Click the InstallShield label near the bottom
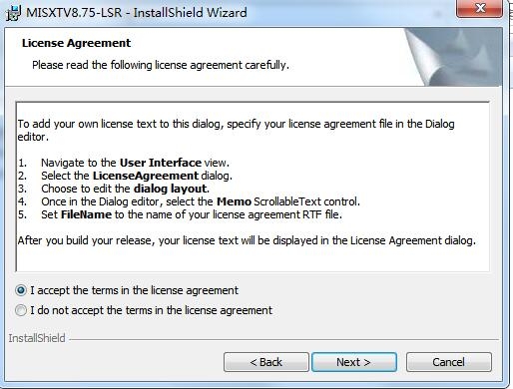The height and width of the screenshot is (389, 513). pyautogui.click(x=37, y=338)
